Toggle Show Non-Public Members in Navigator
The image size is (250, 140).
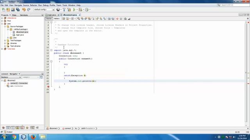click(18, 128)
